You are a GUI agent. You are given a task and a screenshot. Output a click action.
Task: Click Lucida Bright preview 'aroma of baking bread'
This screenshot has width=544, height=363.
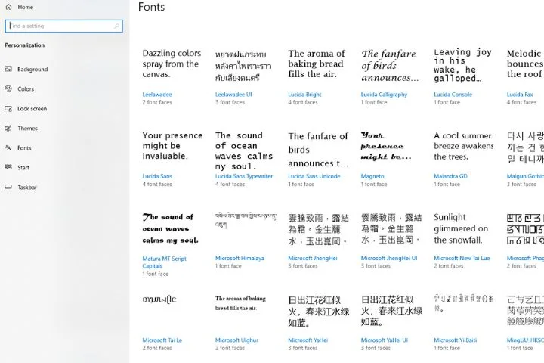317,64
